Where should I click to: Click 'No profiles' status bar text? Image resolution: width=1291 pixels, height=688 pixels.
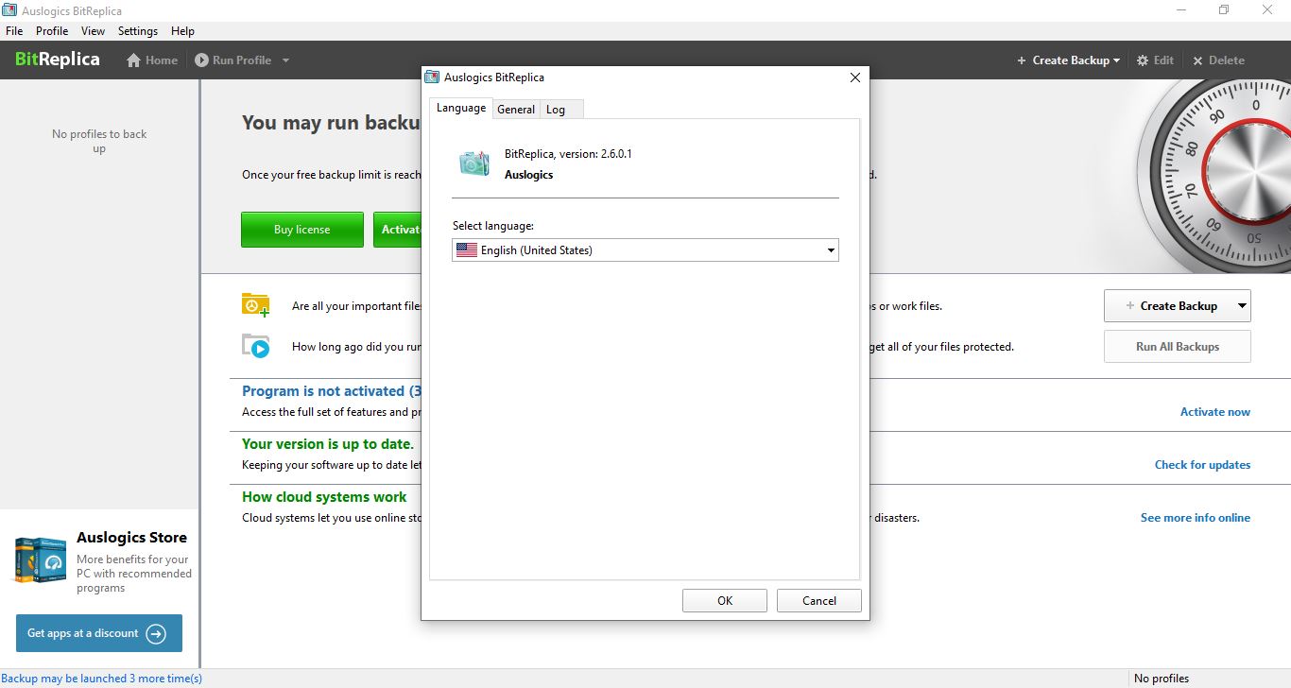coord(1162,679)
